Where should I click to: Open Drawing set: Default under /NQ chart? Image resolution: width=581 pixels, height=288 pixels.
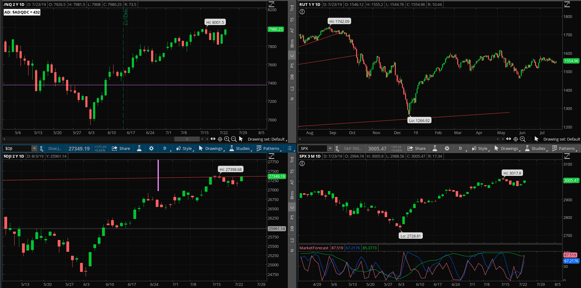click(x=267, y=139)
